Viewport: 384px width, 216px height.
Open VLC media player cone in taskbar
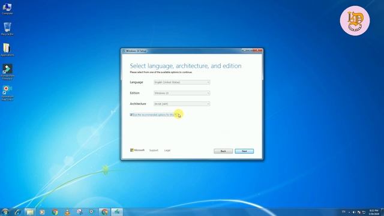(67, 212)
